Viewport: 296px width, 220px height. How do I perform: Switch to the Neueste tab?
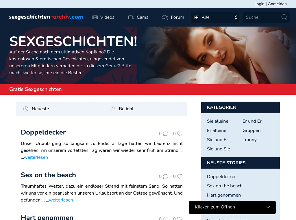tap(40, 109)
